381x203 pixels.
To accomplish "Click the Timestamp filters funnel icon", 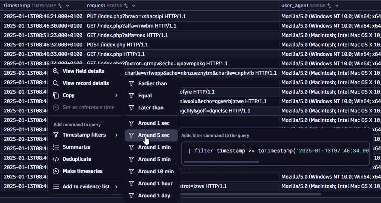I will (x=56, y=135).
